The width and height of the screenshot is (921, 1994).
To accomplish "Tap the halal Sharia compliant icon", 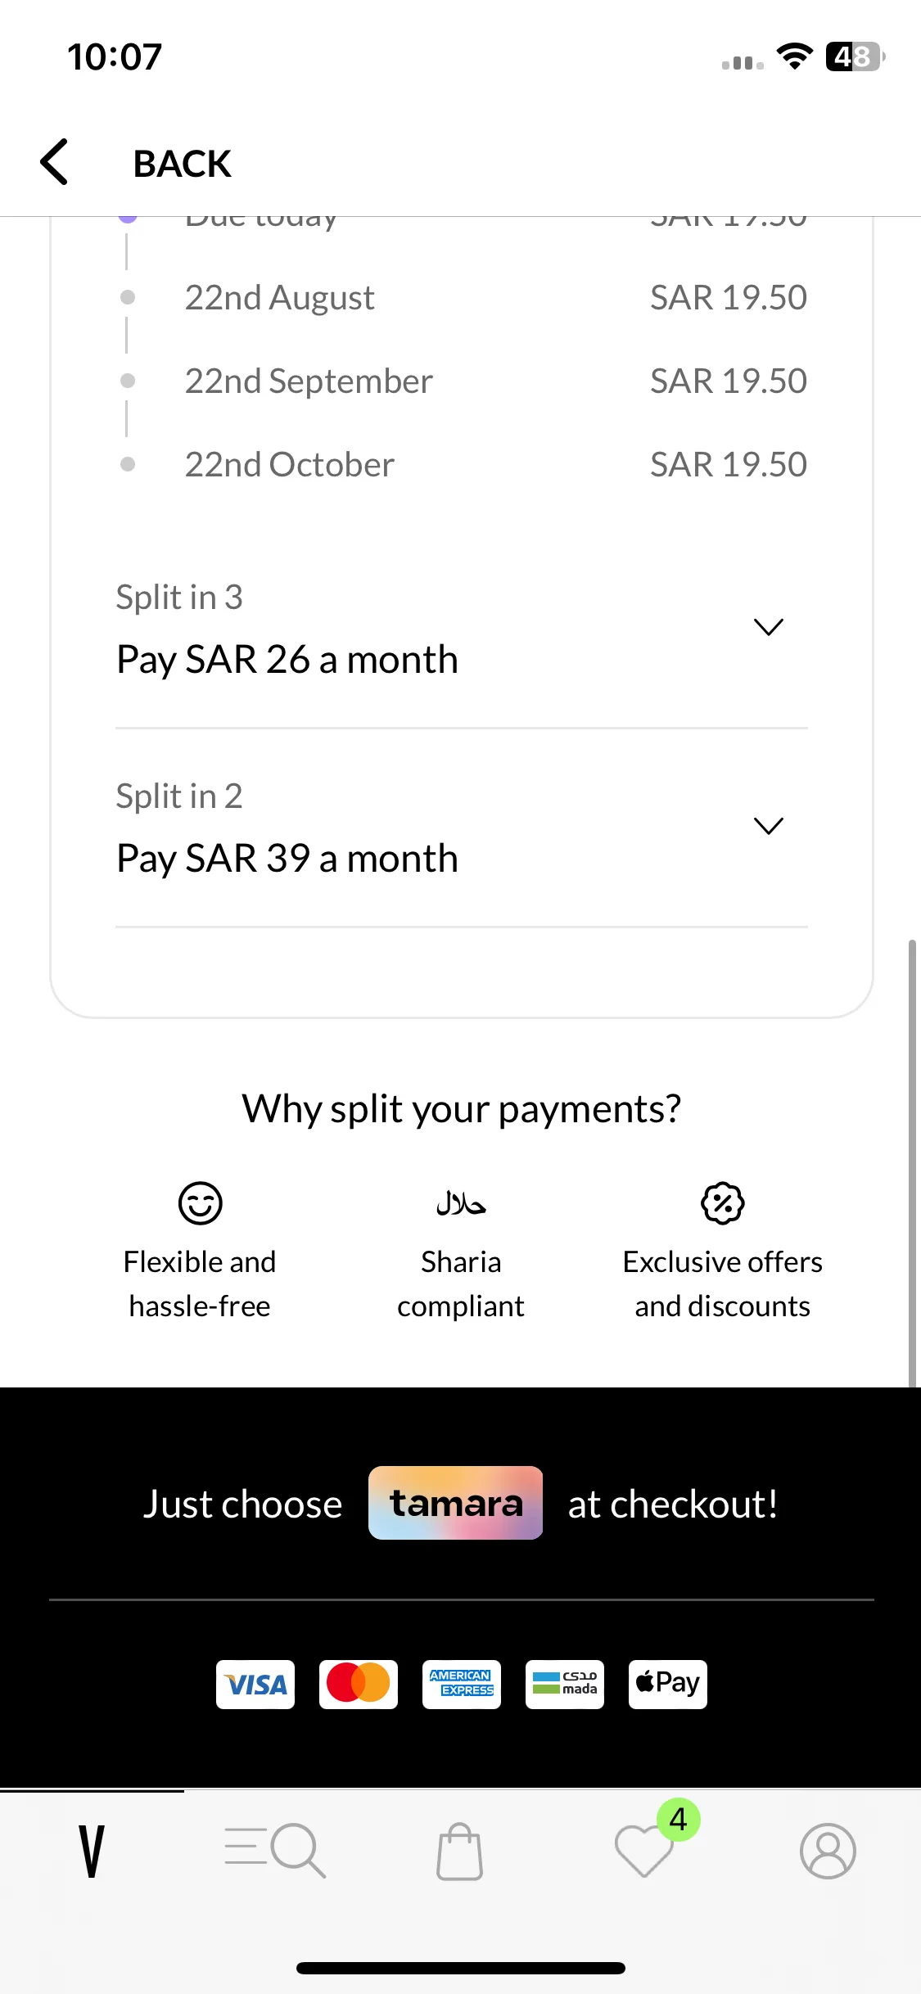I will (x=461, y=1203).
